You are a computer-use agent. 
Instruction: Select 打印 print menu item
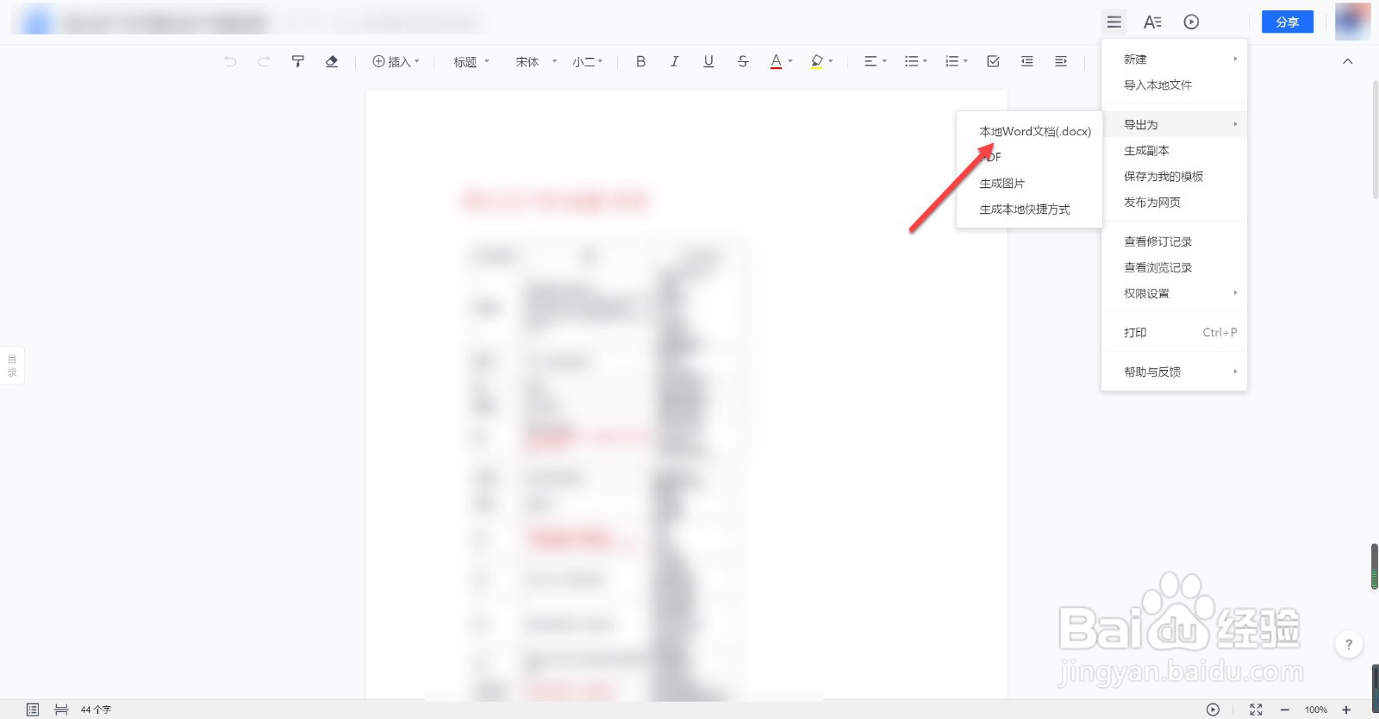pyautogui.click(x=1174, y=332)
